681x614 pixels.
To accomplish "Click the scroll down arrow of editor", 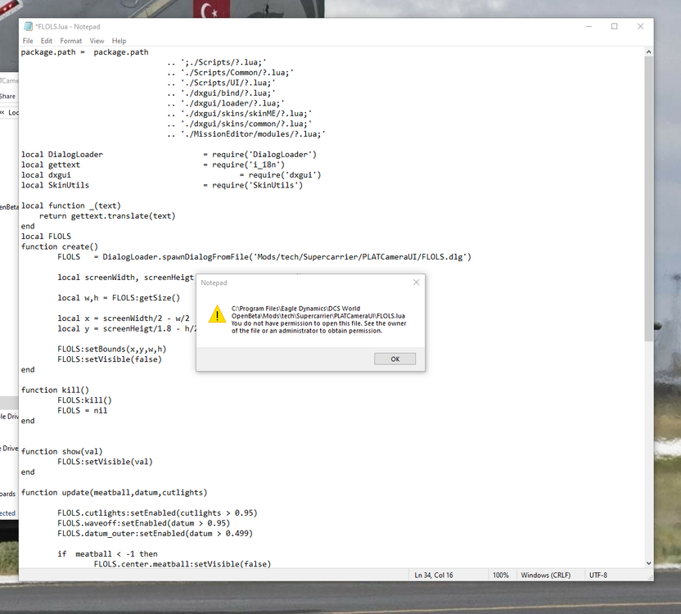I will pos(648,563).
